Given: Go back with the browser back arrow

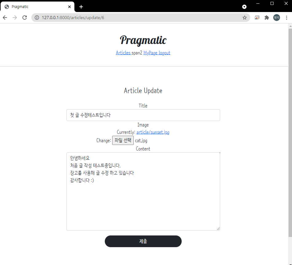Looking at the screenshot, I should click(x=5, y=18).
